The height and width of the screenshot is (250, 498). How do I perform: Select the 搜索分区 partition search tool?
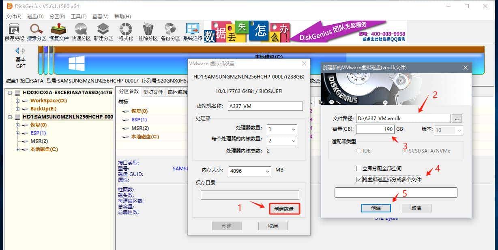pos(36,32)
